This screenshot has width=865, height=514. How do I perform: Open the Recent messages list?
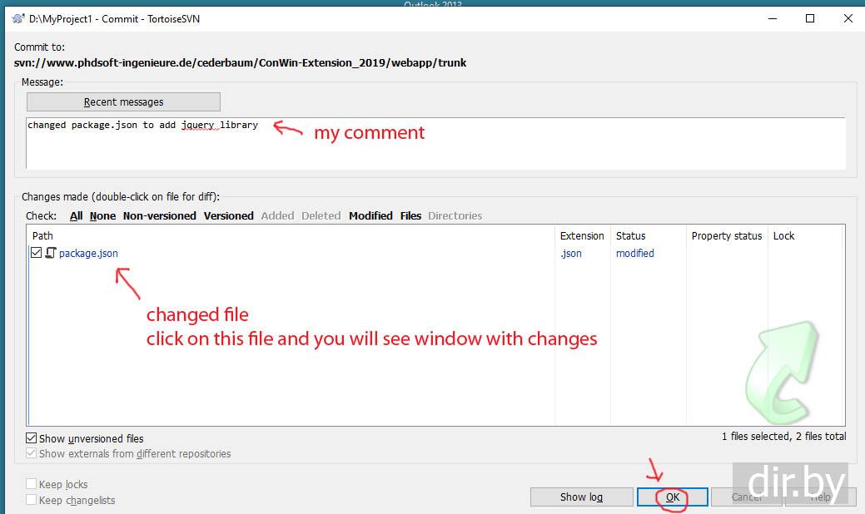[x=123, y=102]
